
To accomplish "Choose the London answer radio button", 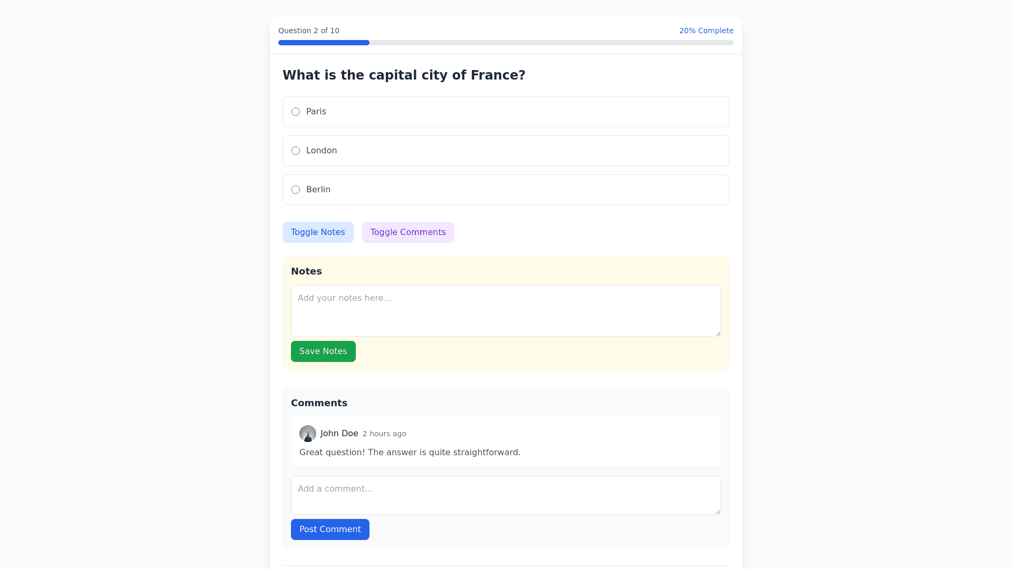I will (296, 151).
